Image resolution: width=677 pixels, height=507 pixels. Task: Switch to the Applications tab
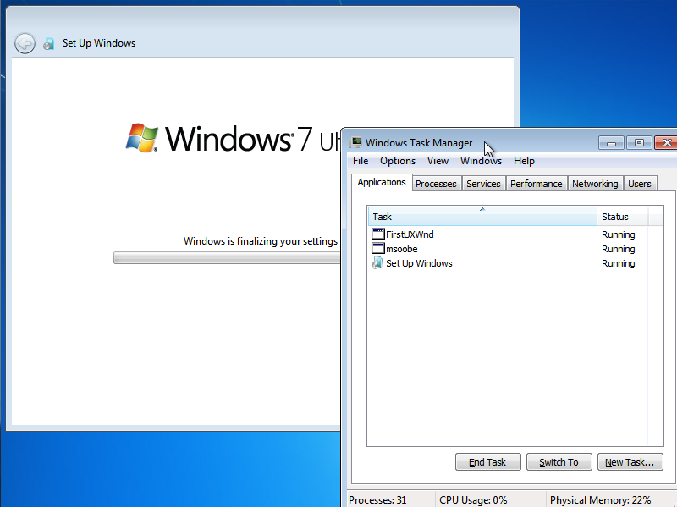pyautogui.click(x=382, y=182)
